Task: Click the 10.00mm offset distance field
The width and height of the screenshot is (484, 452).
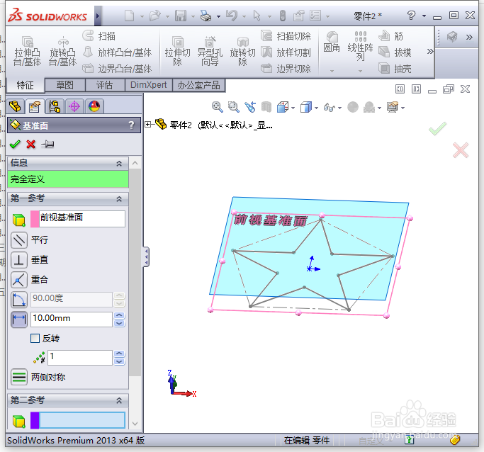Action: click(72, 319)
